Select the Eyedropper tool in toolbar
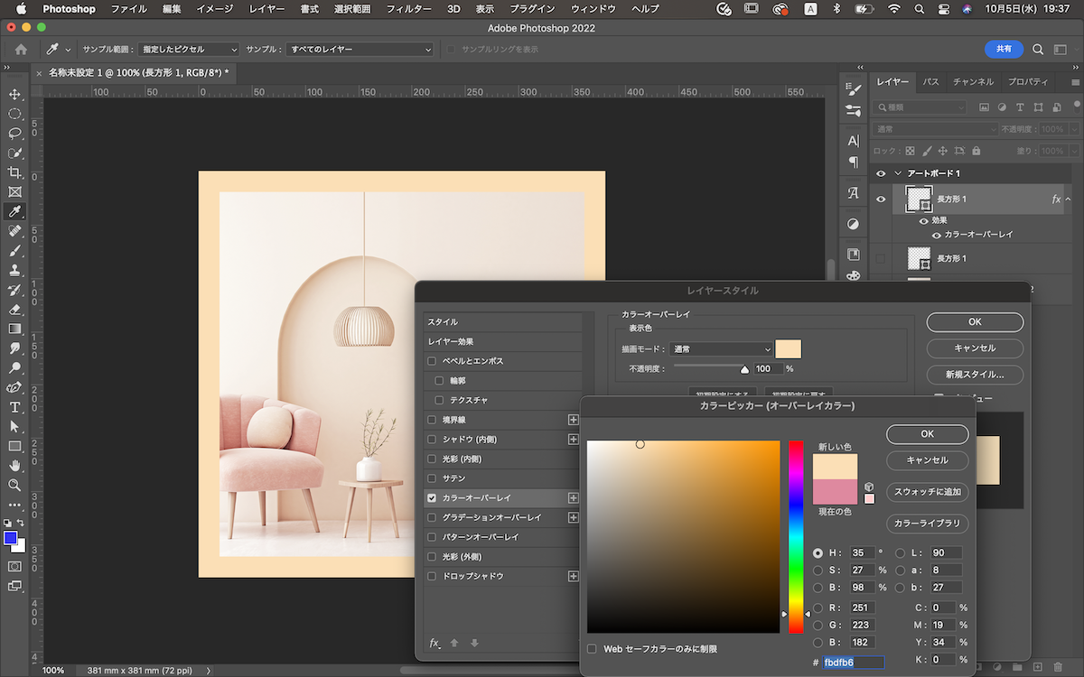1084x677 pixels. coord(14,212)
